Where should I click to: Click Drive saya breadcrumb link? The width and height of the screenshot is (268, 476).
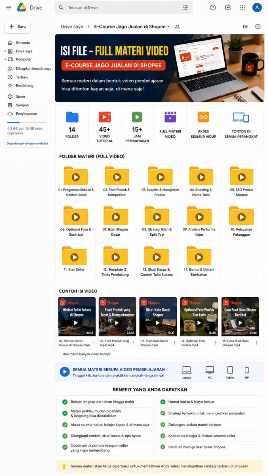pos(72,27)
